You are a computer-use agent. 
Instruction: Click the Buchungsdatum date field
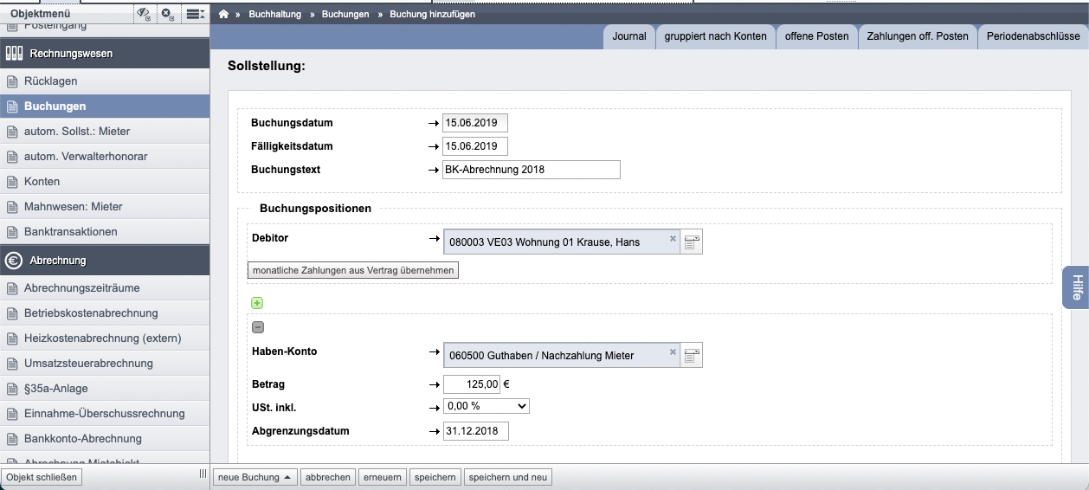[x=475, y=123]
